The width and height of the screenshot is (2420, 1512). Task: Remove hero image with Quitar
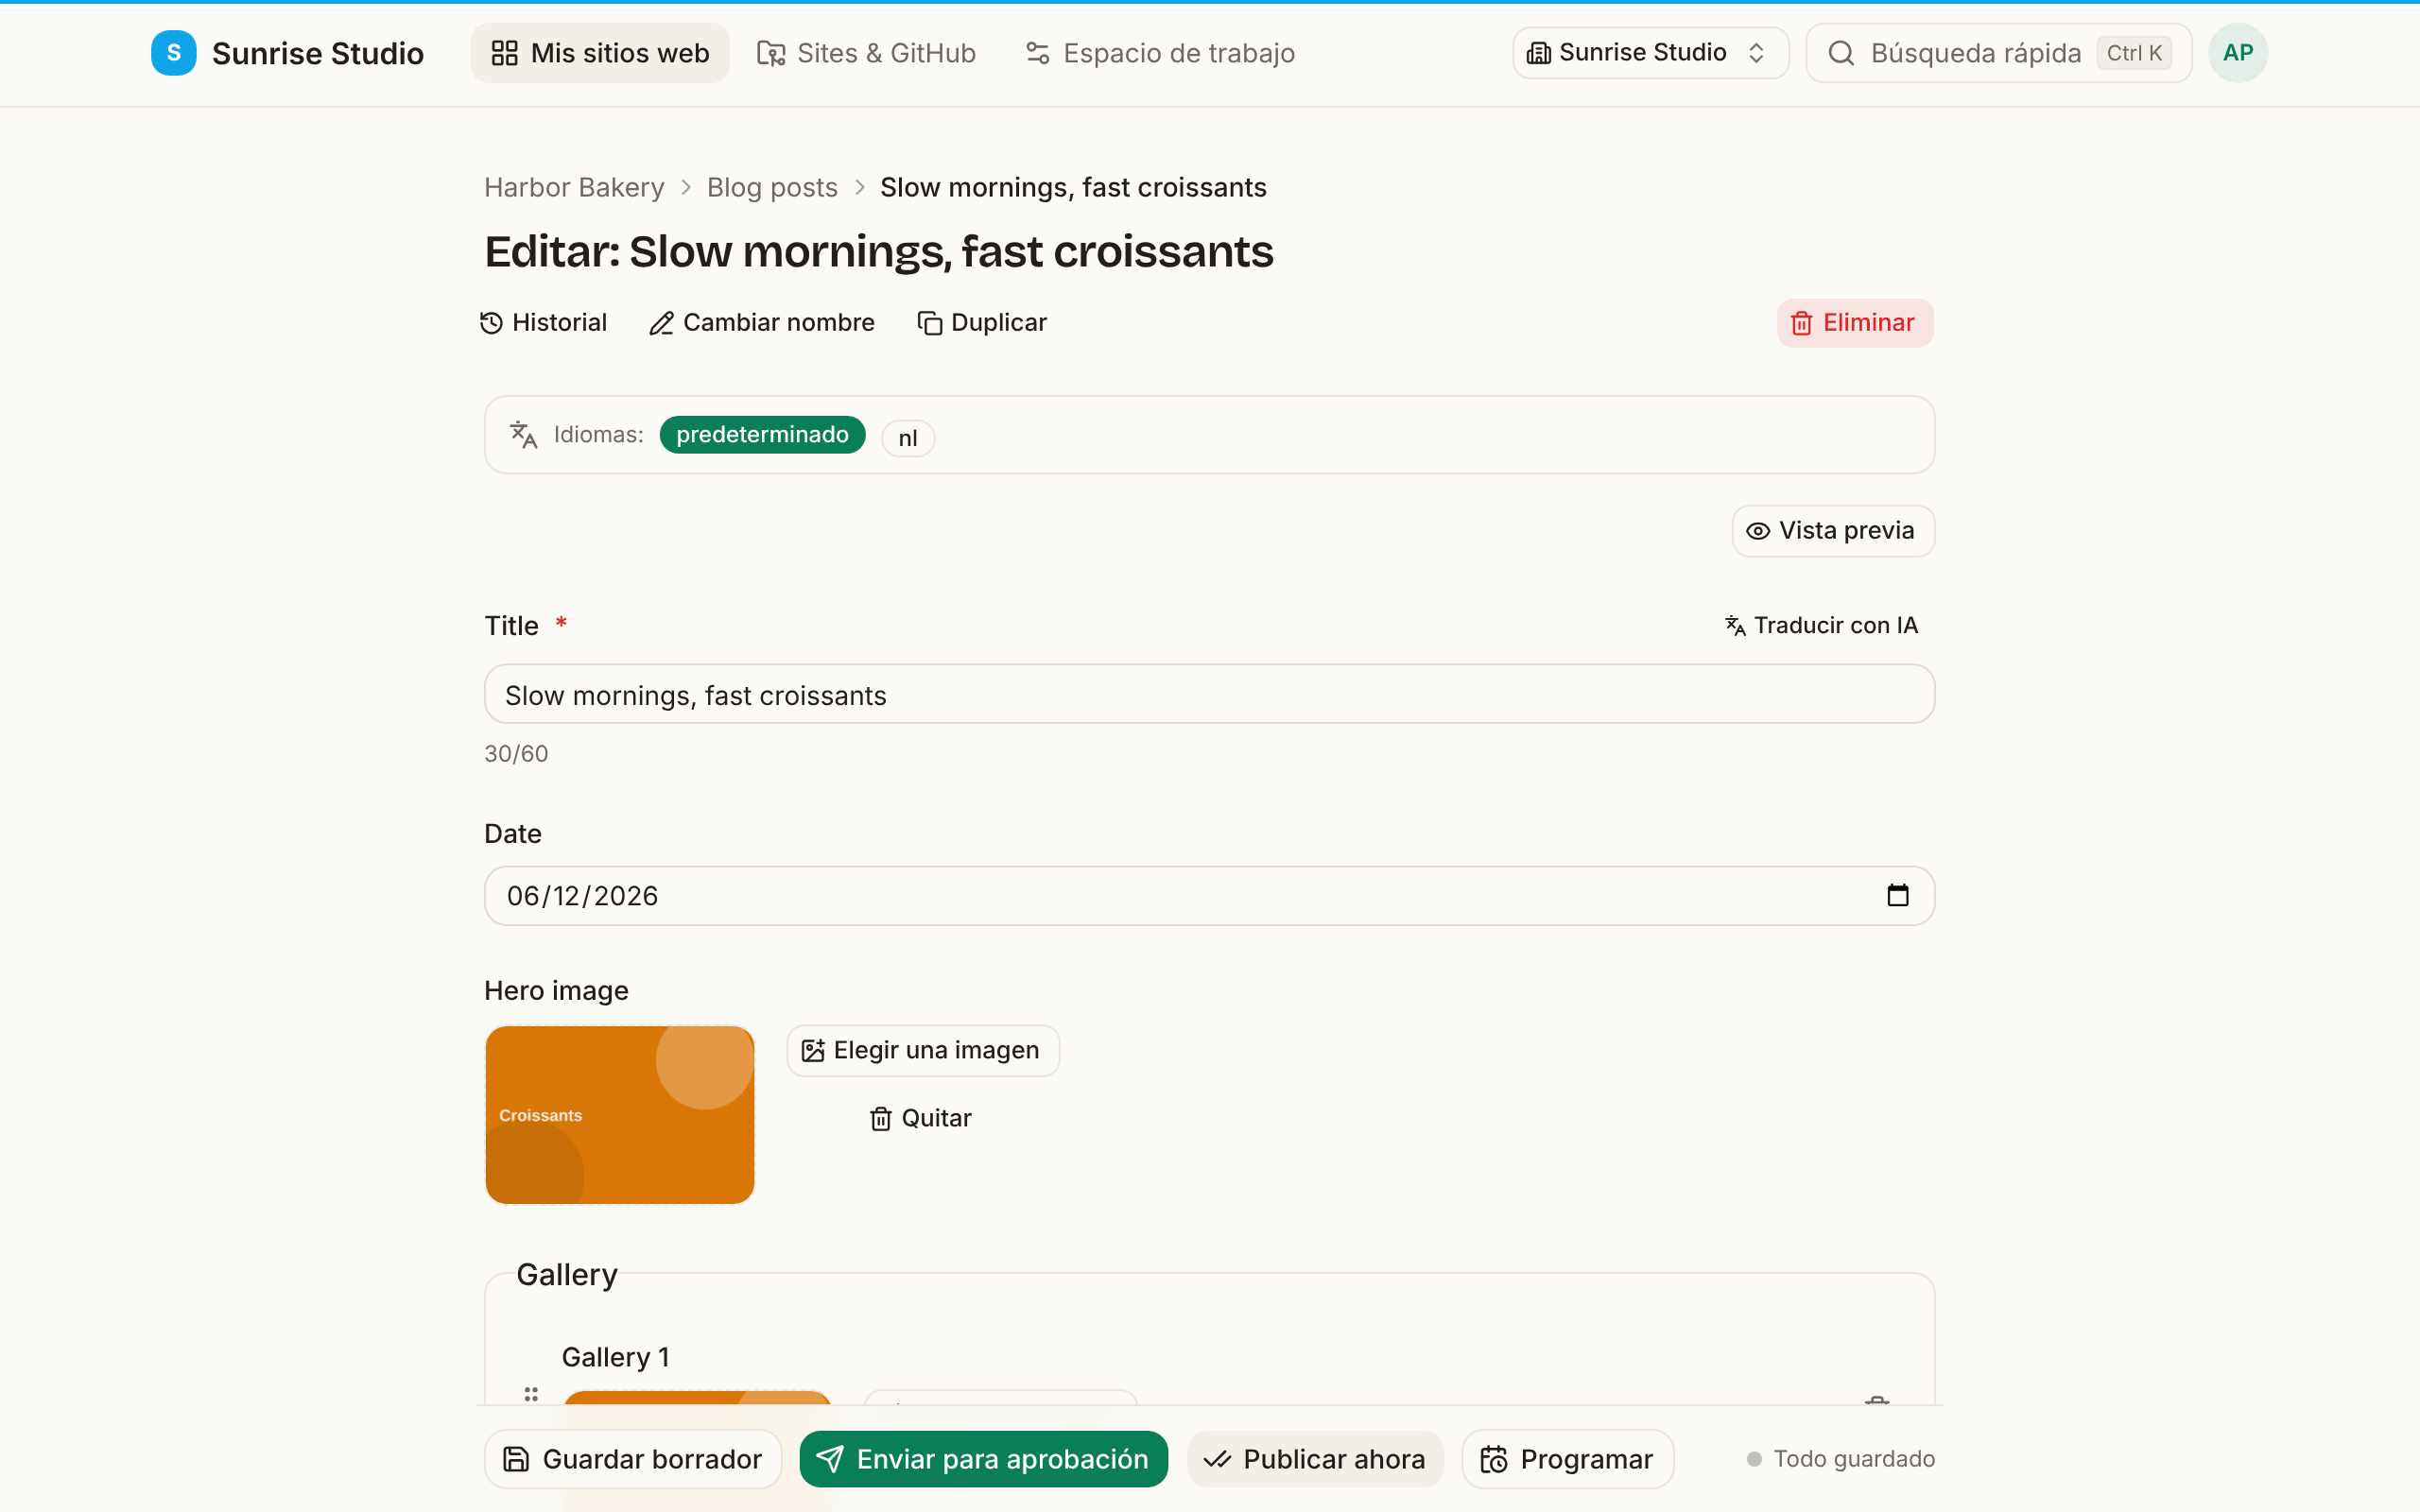click(920, 1118)
